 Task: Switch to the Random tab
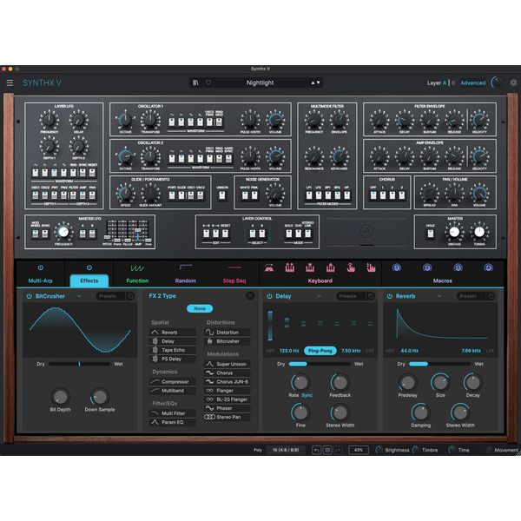186,280
